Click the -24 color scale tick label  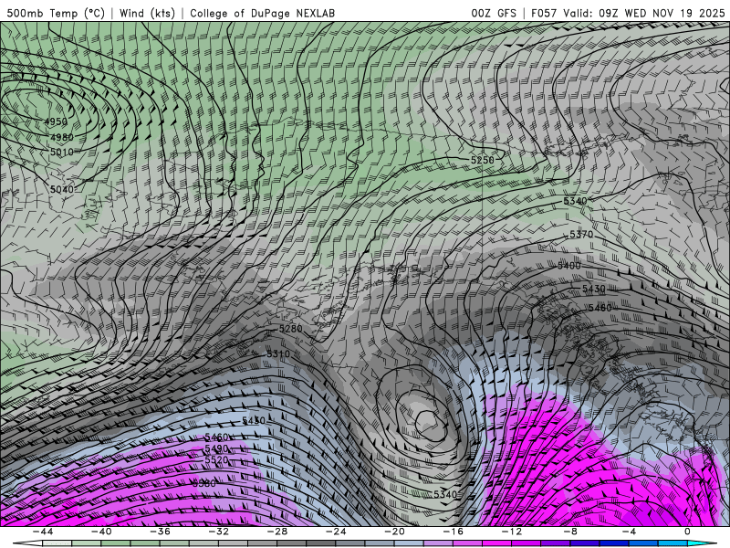point(336,532)
